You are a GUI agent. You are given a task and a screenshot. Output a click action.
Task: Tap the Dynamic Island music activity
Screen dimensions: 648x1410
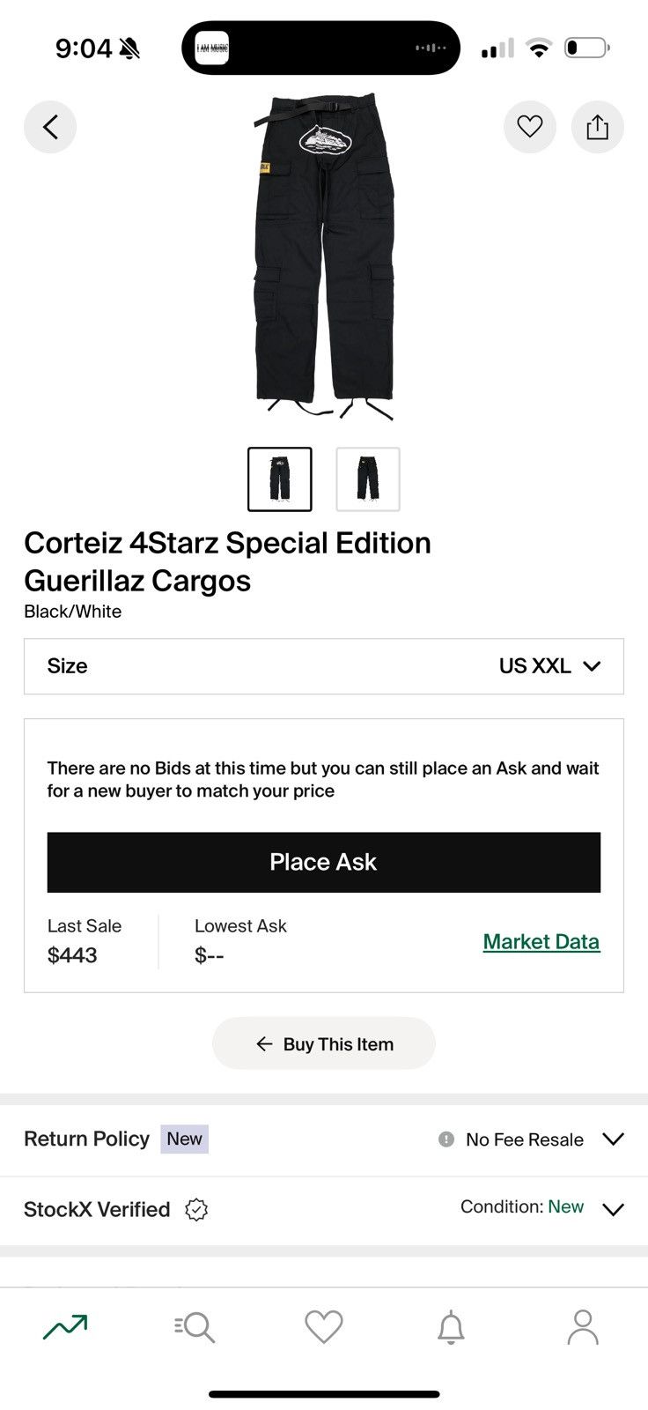[320, 48]
